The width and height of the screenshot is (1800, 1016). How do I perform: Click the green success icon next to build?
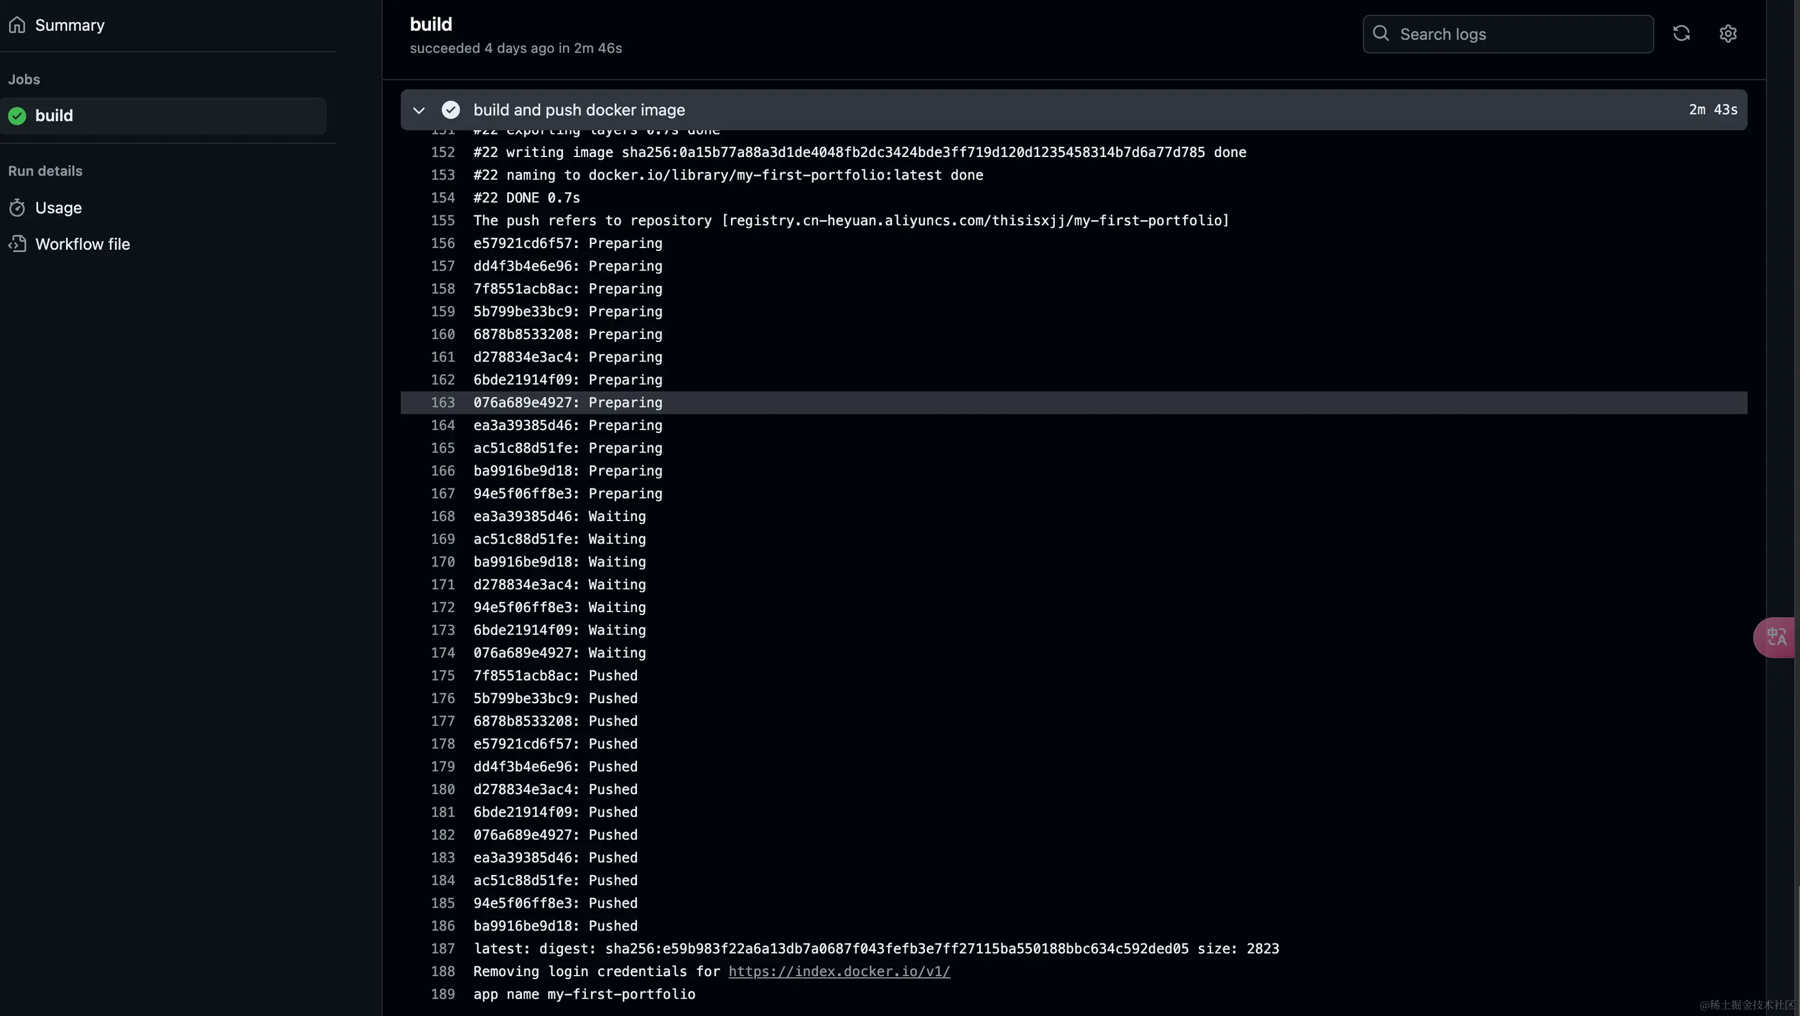click(x=17, y=116)
